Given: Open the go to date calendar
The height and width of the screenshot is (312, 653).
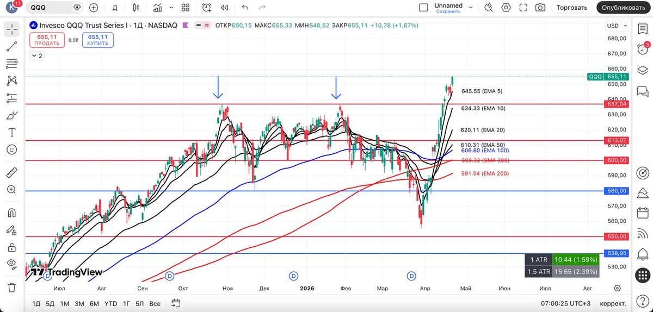Looking at the screenshot, I should 175,303.
